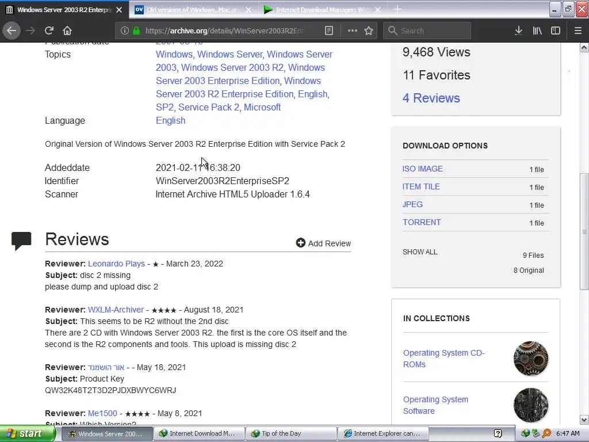
Task: Open Tip of the Day taskbar window
Action: [x=291, y=434]
